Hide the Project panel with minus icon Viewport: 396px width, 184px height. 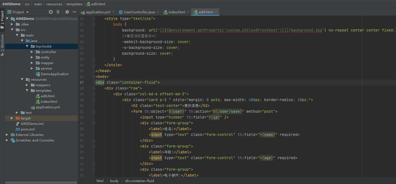(x=74, y=12)
